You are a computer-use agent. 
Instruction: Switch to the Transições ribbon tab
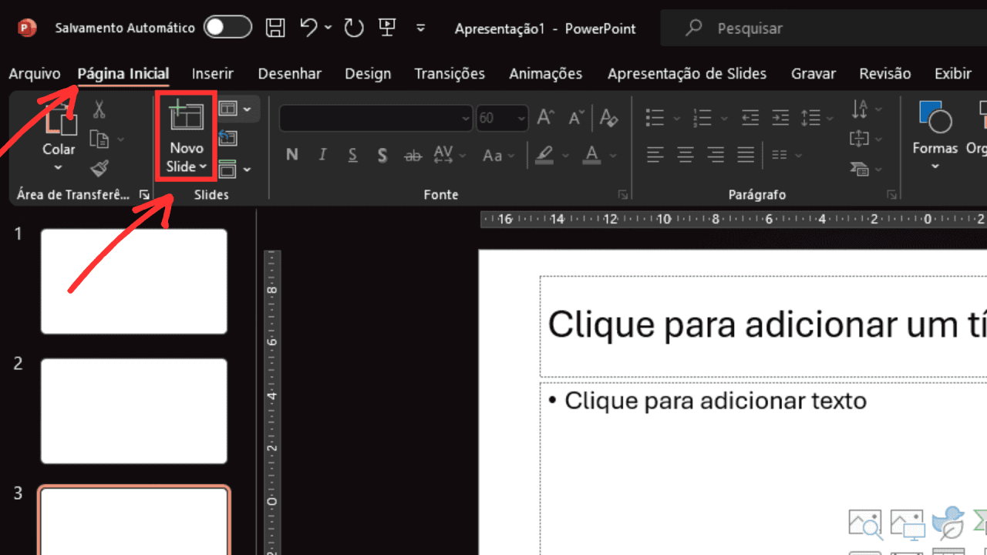[x=450, y=73]
